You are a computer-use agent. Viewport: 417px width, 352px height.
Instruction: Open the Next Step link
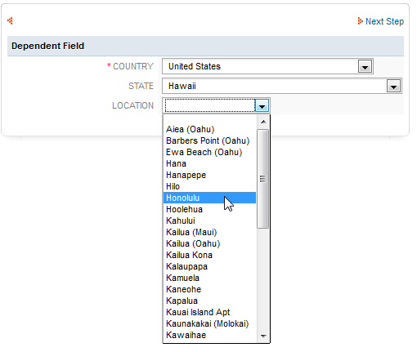(x=384, y=21)
